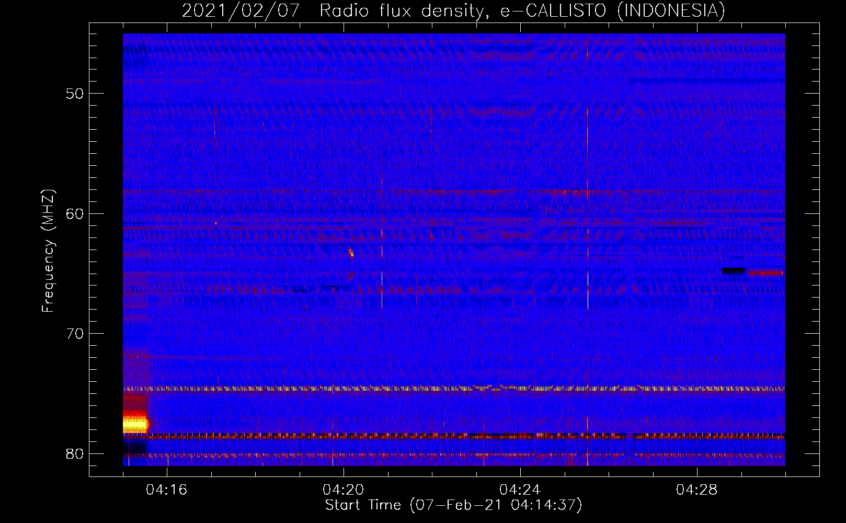Screen dimensions: 846x523
Task: Select the 04:28 time tick label
Action: [697, 490]
